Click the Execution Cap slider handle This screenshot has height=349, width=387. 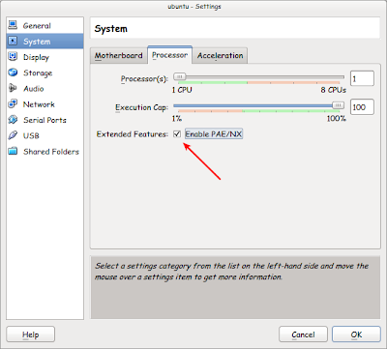(x=338, y=105)
